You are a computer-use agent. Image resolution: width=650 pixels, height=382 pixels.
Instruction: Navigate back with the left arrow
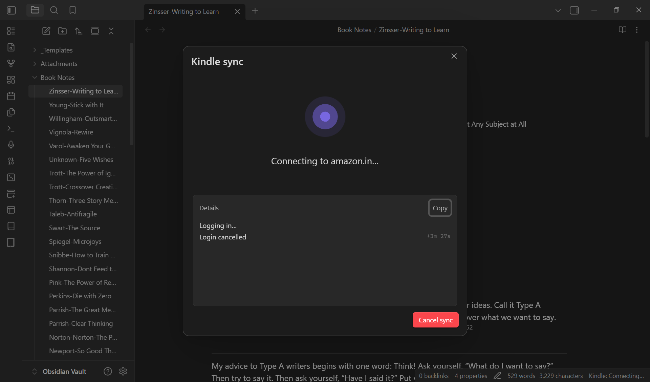pyautogui.click(x=148, y=30)
